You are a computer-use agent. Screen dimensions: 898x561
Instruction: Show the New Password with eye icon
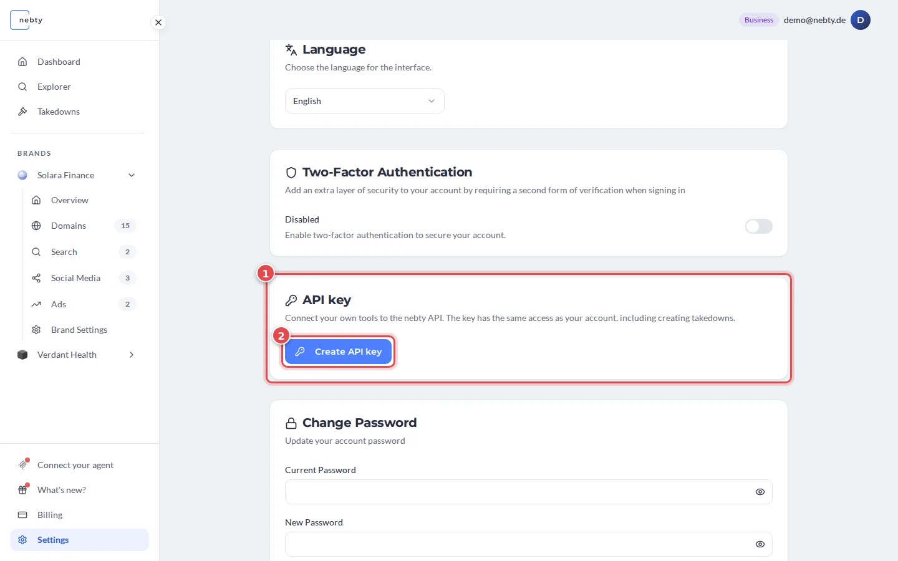(760, 544)
